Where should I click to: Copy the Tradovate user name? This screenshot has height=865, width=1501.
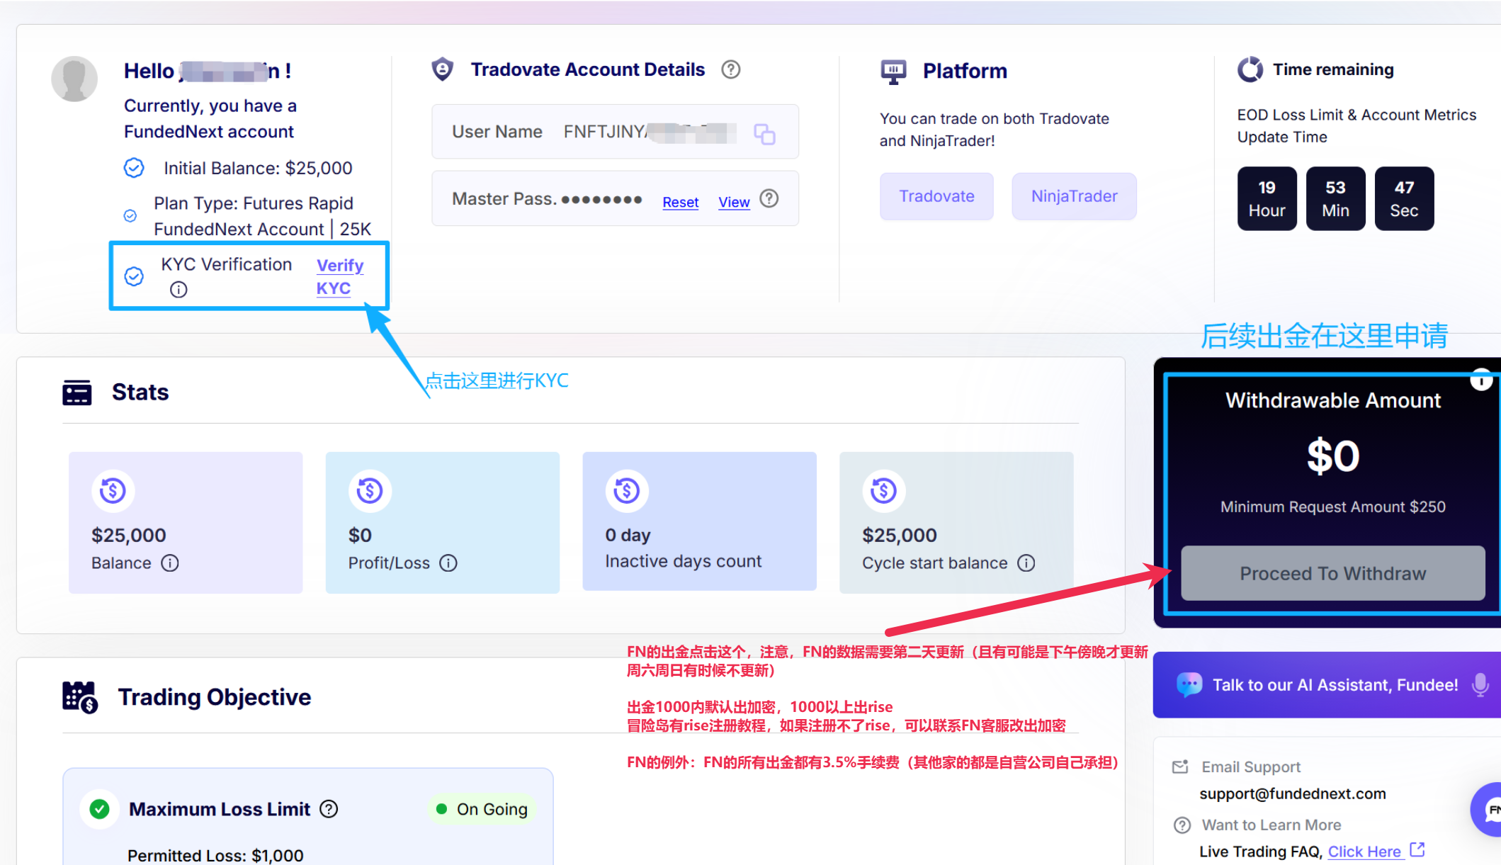click(x=764, y=133)
